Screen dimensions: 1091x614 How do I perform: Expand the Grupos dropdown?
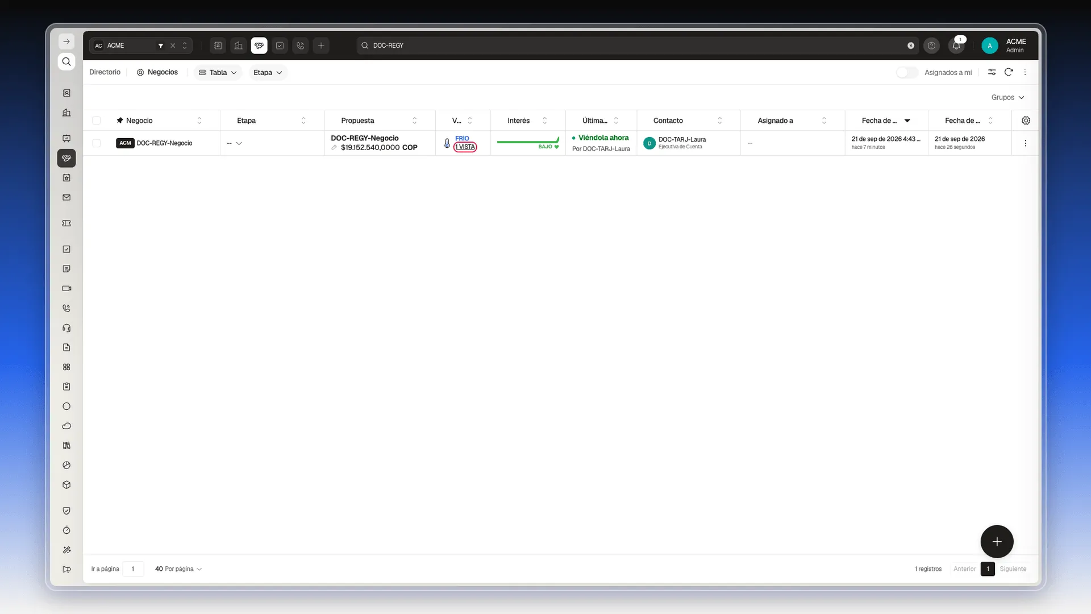[1007, 97]
